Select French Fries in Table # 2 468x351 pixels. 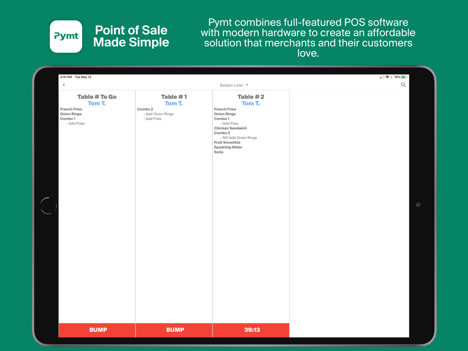coord(225,109)
